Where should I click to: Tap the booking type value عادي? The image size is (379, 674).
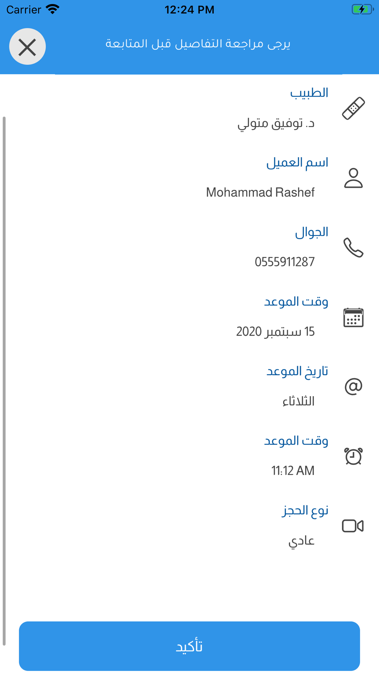[301, 541]
